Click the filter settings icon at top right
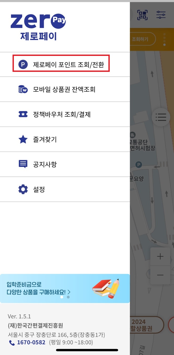This screenshot has width=174, height=355. pyautogui.click(x=161, y=15)
